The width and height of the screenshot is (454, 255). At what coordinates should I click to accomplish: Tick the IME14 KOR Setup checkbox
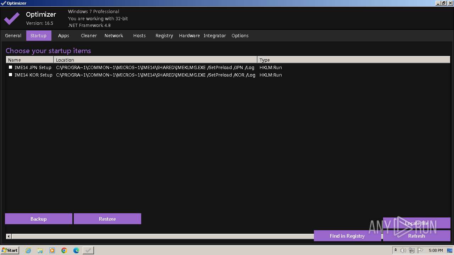point(10,74)
